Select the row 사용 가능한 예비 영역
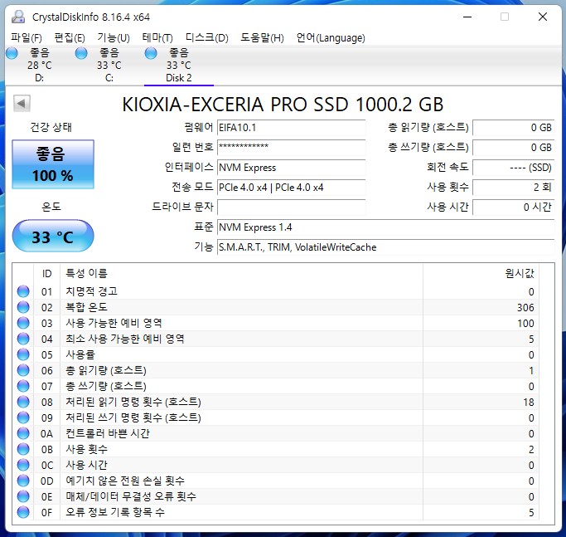This screenshot has height=537, width=566. click(x=276, y=323)
